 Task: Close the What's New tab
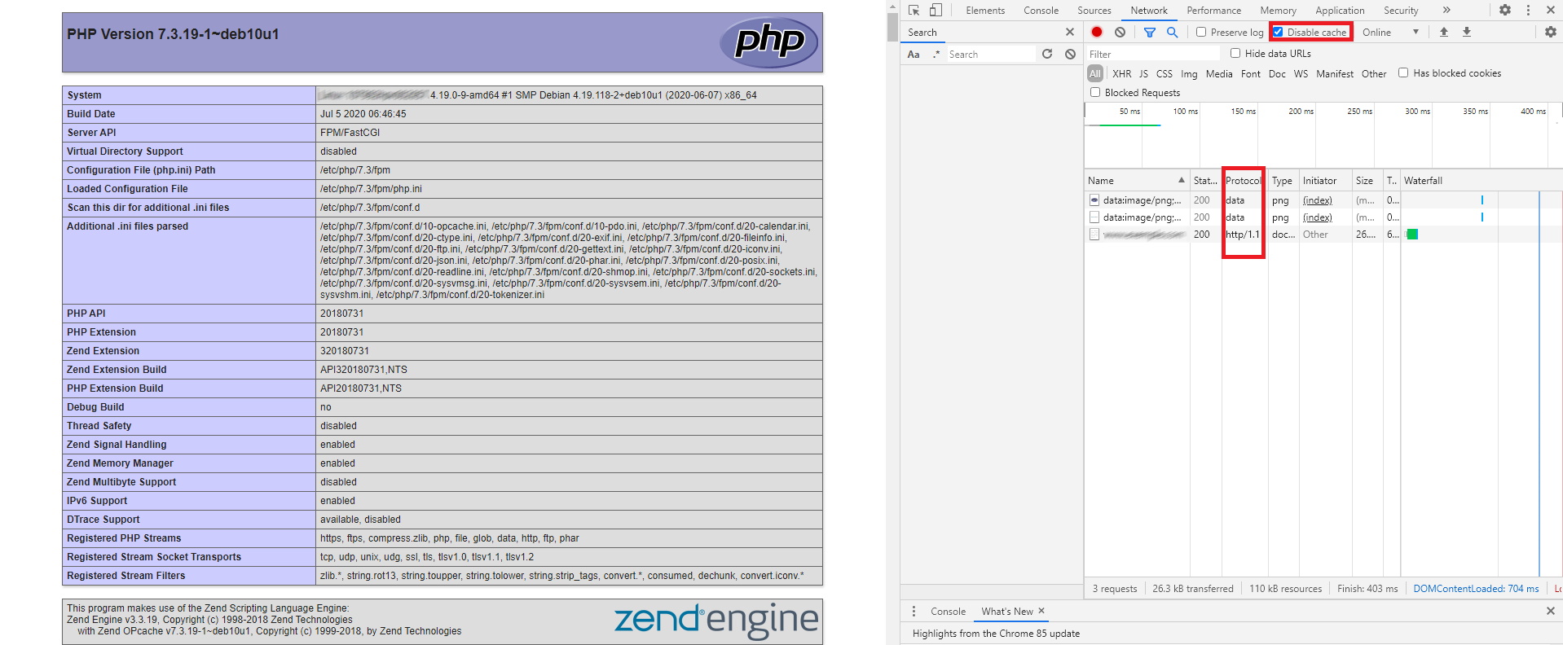pos(1041,611)
